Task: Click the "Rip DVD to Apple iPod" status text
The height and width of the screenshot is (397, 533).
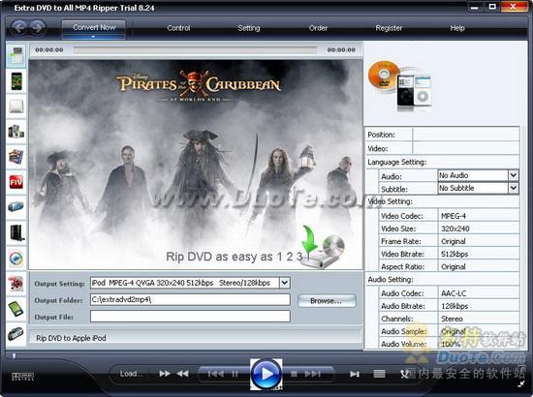Action: (71, 338)
